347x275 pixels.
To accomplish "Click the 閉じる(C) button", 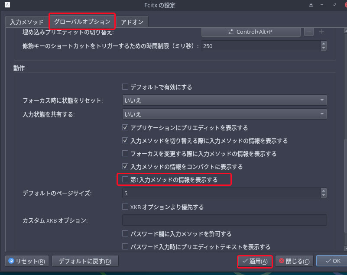I will click(x=294, y=261).
